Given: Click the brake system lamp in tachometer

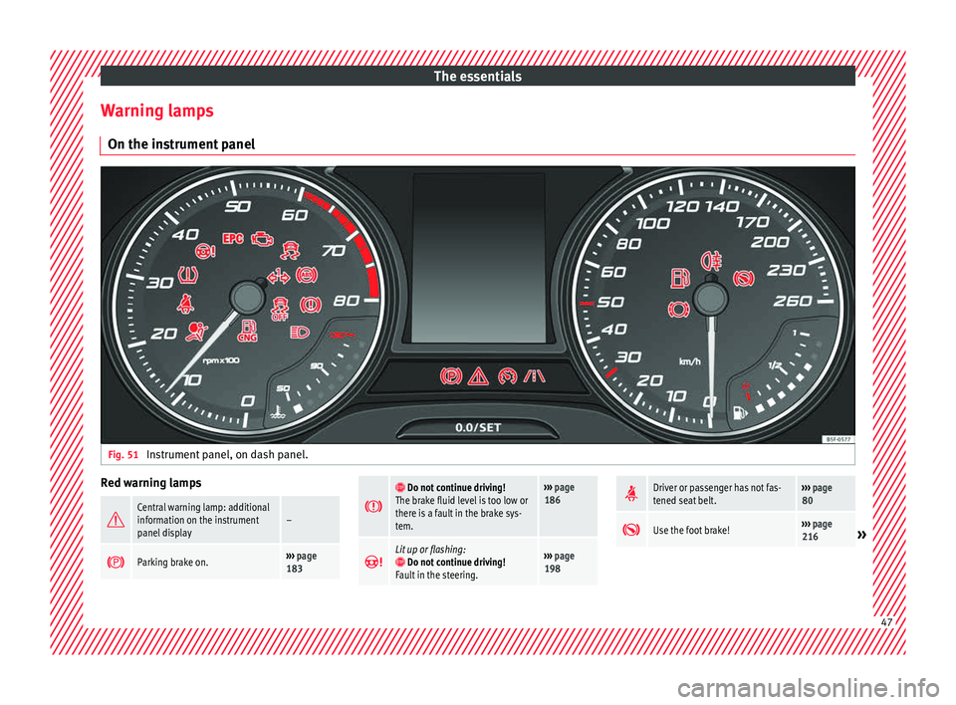Looking at the screenshot, I should point(311,304).
